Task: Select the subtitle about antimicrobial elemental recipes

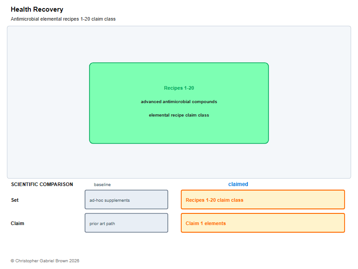Action: pos(63,19)
